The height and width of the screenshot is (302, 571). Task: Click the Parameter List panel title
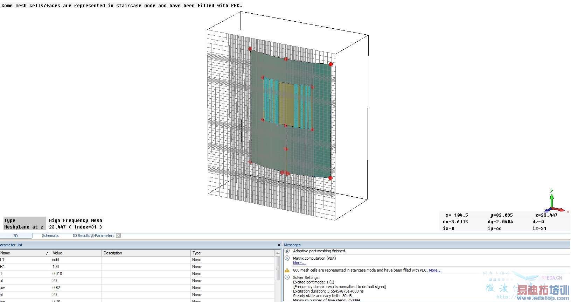[x=11, y=245]
